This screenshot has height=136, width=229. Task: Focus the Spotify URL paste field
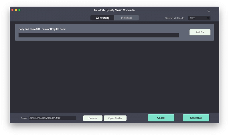[x=98, y=35]
